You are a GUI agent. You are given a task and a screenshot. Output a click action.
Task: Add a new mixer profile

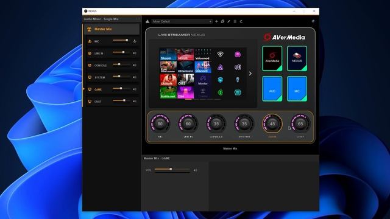(x=216, y=22)
